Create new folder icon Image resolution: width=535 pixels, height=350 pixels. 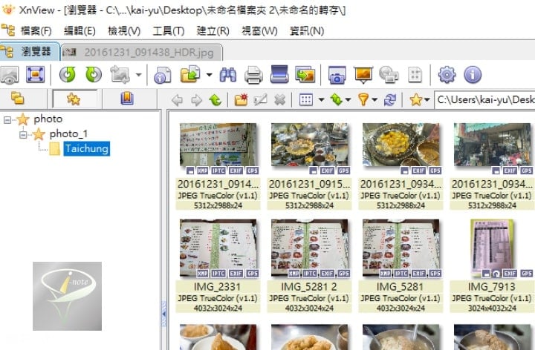[241, 100]
